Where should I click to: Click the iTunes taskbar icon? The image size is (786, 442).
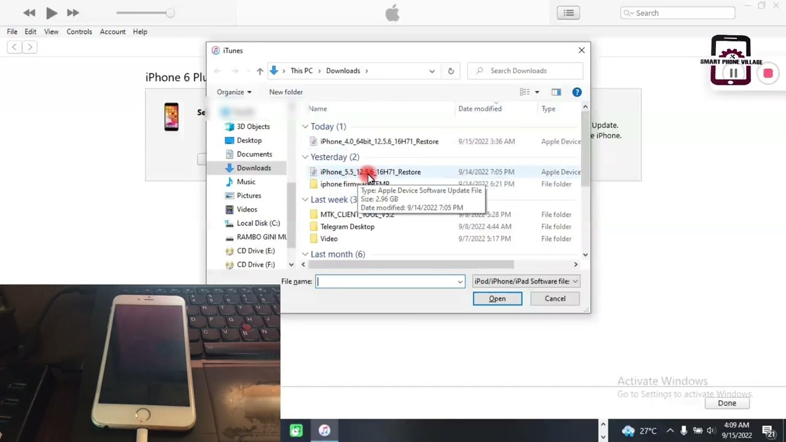pyautogui.click(x=324, y=430)
